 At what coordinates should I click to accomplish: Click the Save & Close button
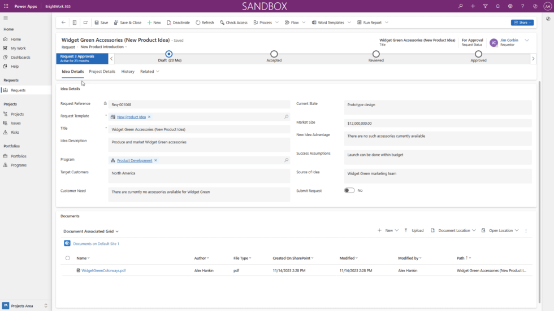(128, 23)
